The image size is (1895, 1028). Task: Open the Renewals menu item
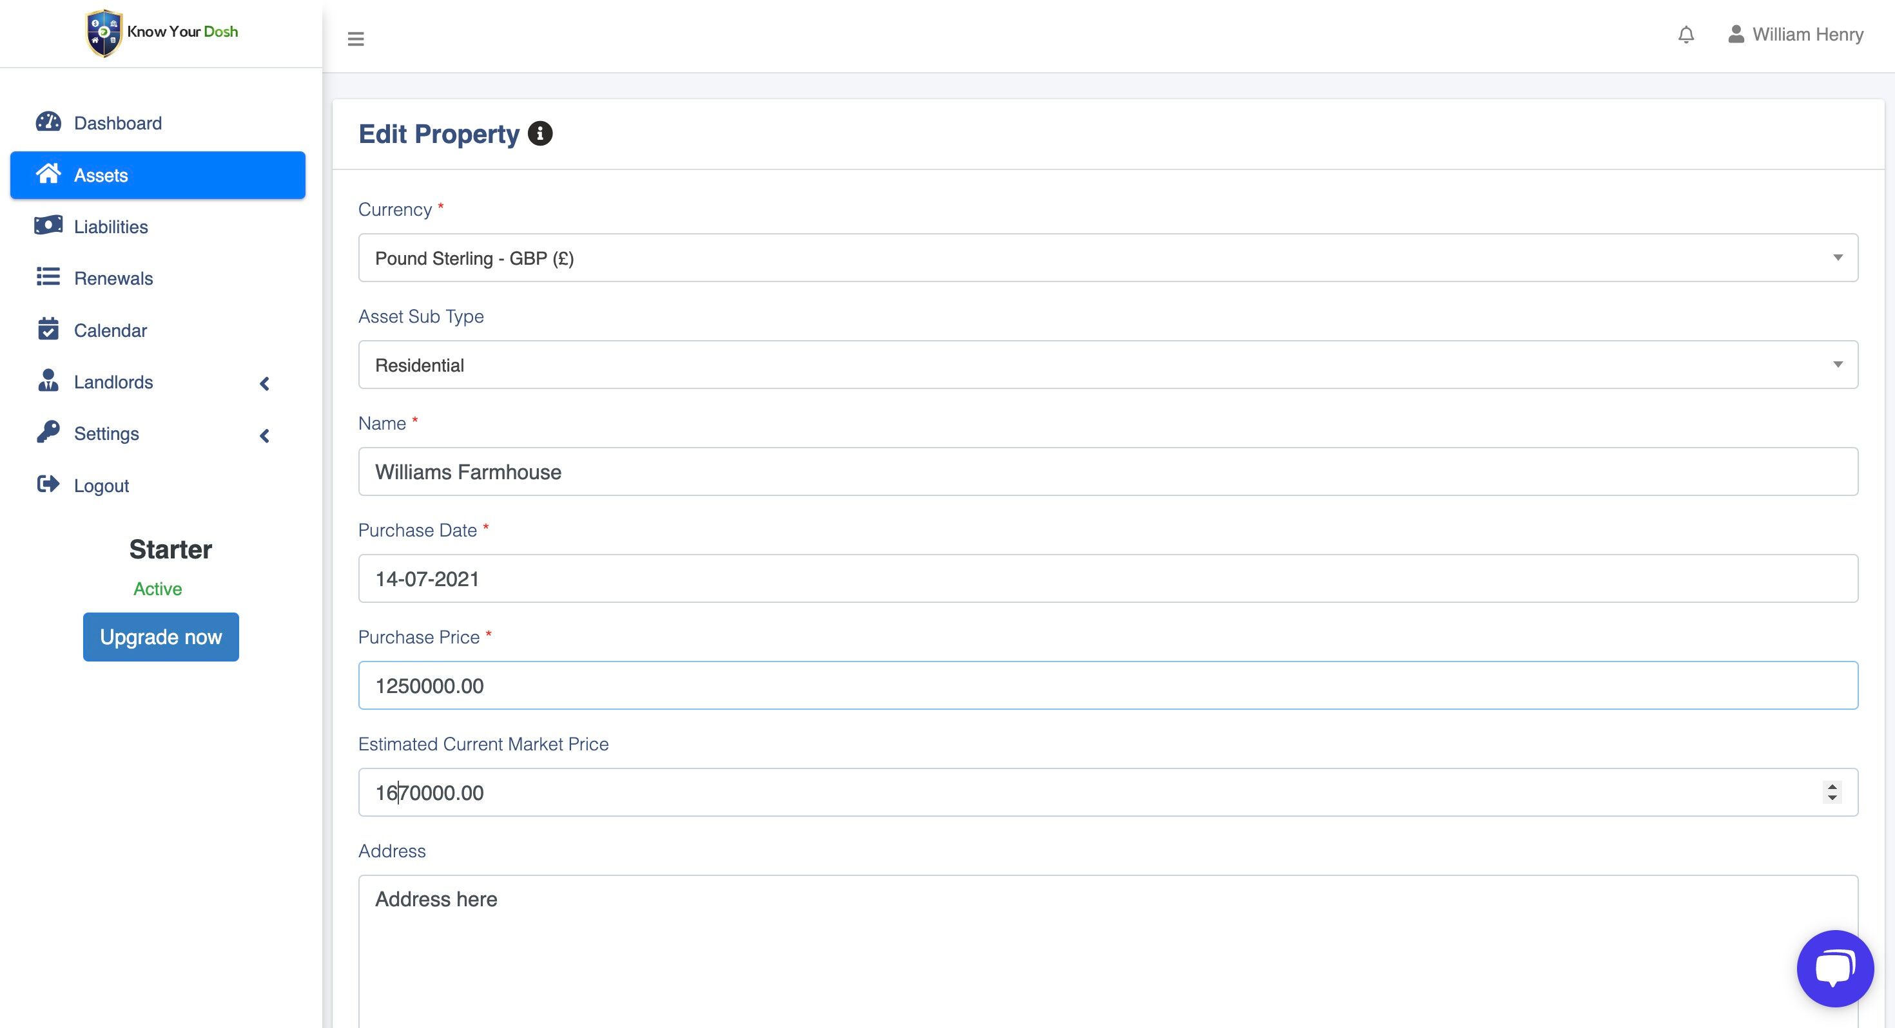coord(113,278)
